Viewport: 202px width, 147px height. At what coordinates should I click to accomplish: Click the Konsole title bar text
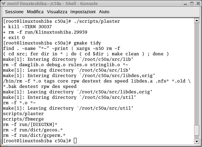52,4
